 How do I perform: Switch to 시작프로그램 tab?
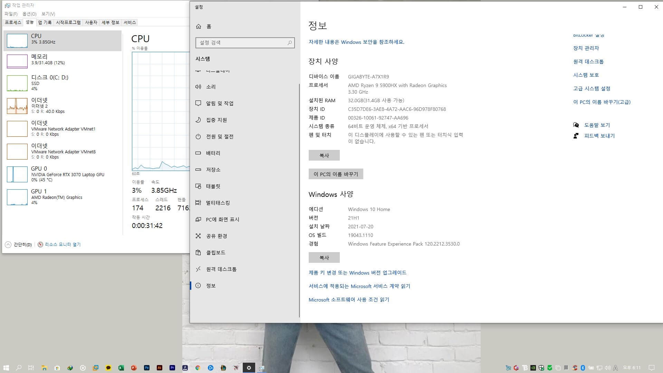click(x=68, y=22)
